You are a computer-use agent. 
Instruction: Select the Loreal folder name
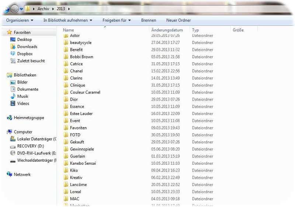tap(76, 192)
